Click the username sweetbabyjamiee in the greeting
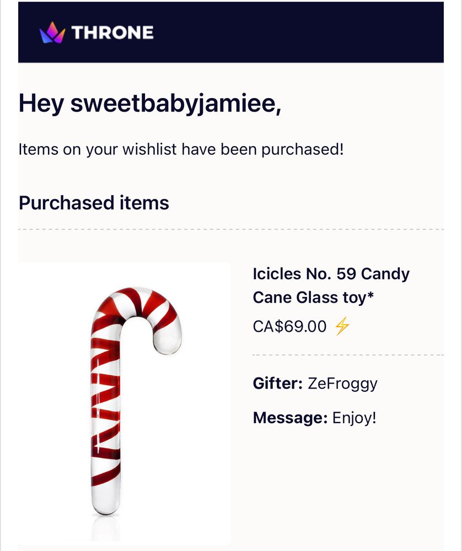The width and height of the screenshot is (462, 551). (176, 104)
